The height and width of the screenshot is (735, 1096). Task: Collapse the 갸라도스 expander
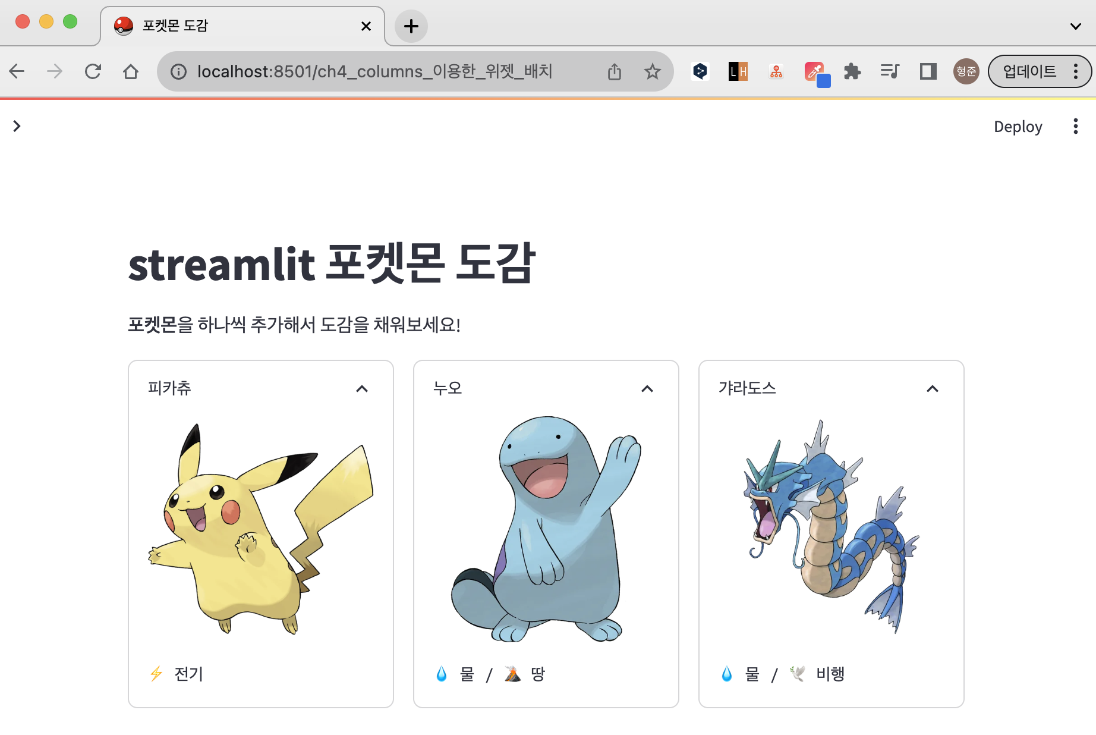point(933,389)
